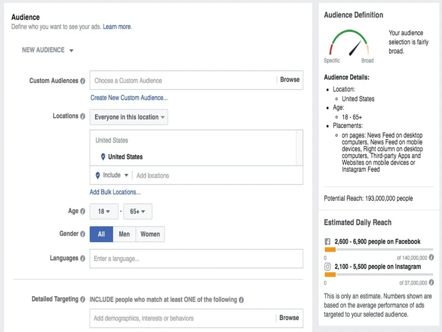Click the bold United States location entry

126,157
